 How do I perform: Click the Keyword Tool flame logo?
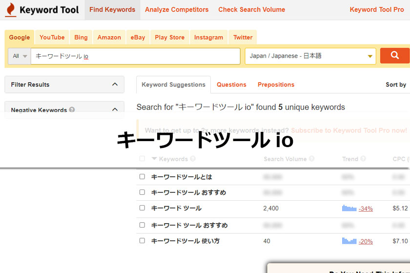[x=11, y=10]
